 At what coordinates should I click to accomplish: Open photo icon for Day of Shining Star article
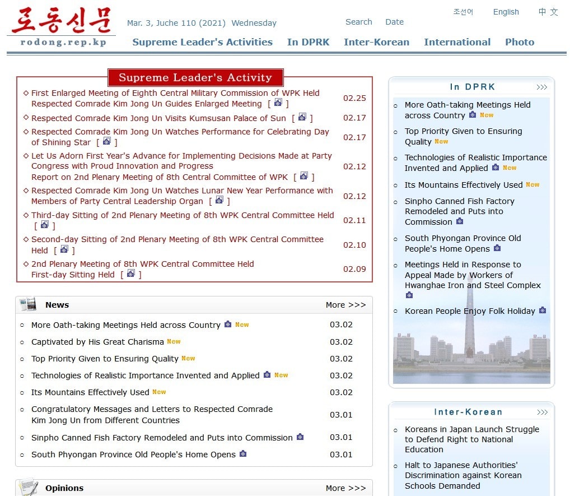[106, 141]
